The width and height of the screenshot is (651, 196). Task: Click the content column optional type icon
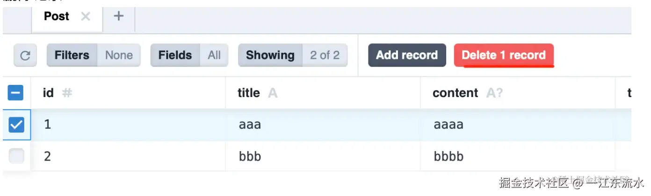click(494, 93)
